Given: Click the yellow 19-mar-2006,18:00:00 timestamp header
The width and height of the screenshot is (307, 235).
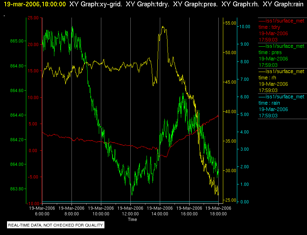Looking at the screenshot, I should (35, 4).
